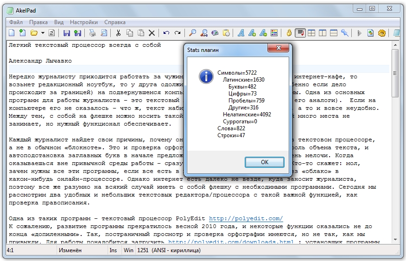Save the document with the floppy icon

click(x=67, y=33)
